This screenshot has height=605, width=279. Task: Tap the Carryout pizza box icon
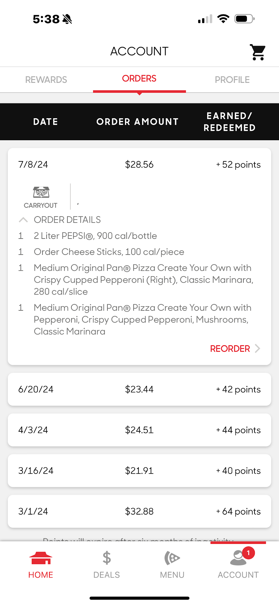(41, 192)
